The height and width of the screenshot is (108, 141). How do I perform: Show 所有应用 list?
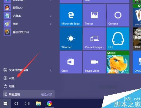(x=29, y=94)
